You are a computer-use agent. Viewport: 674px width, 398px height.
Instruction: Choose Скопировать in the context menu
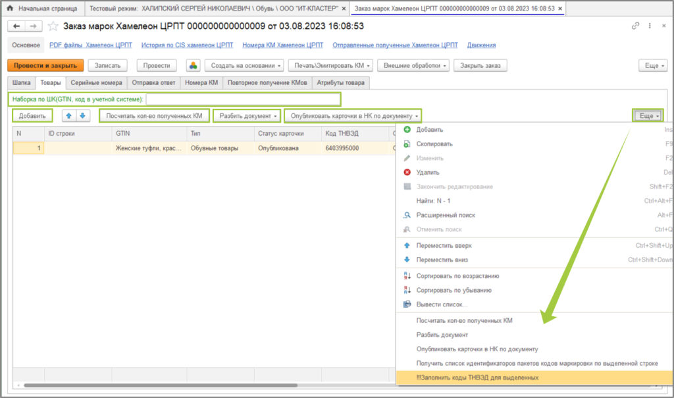pos(534,144)
